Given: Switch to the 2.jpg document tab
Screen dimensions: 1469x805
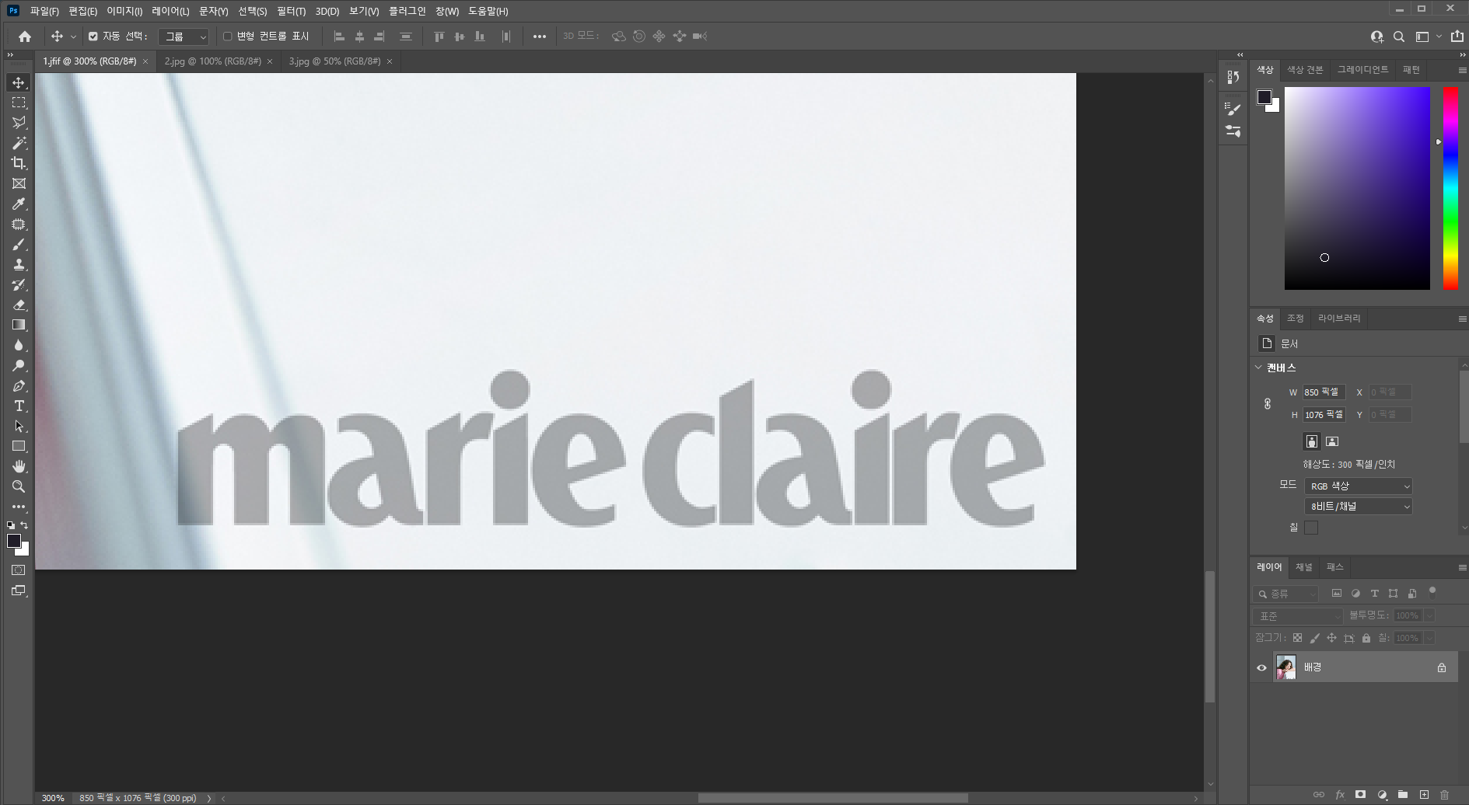Looking at the screenshot, I should (212, 61).
